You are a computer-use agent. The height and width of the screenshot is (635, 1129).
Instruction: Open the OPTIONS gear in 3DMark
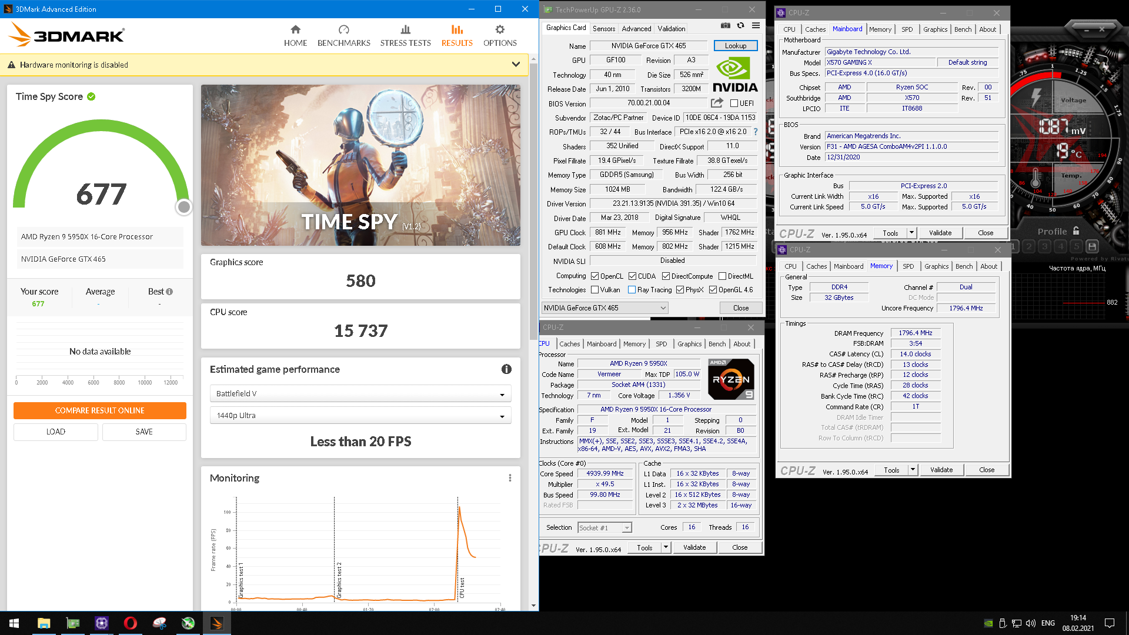[500, 36]
